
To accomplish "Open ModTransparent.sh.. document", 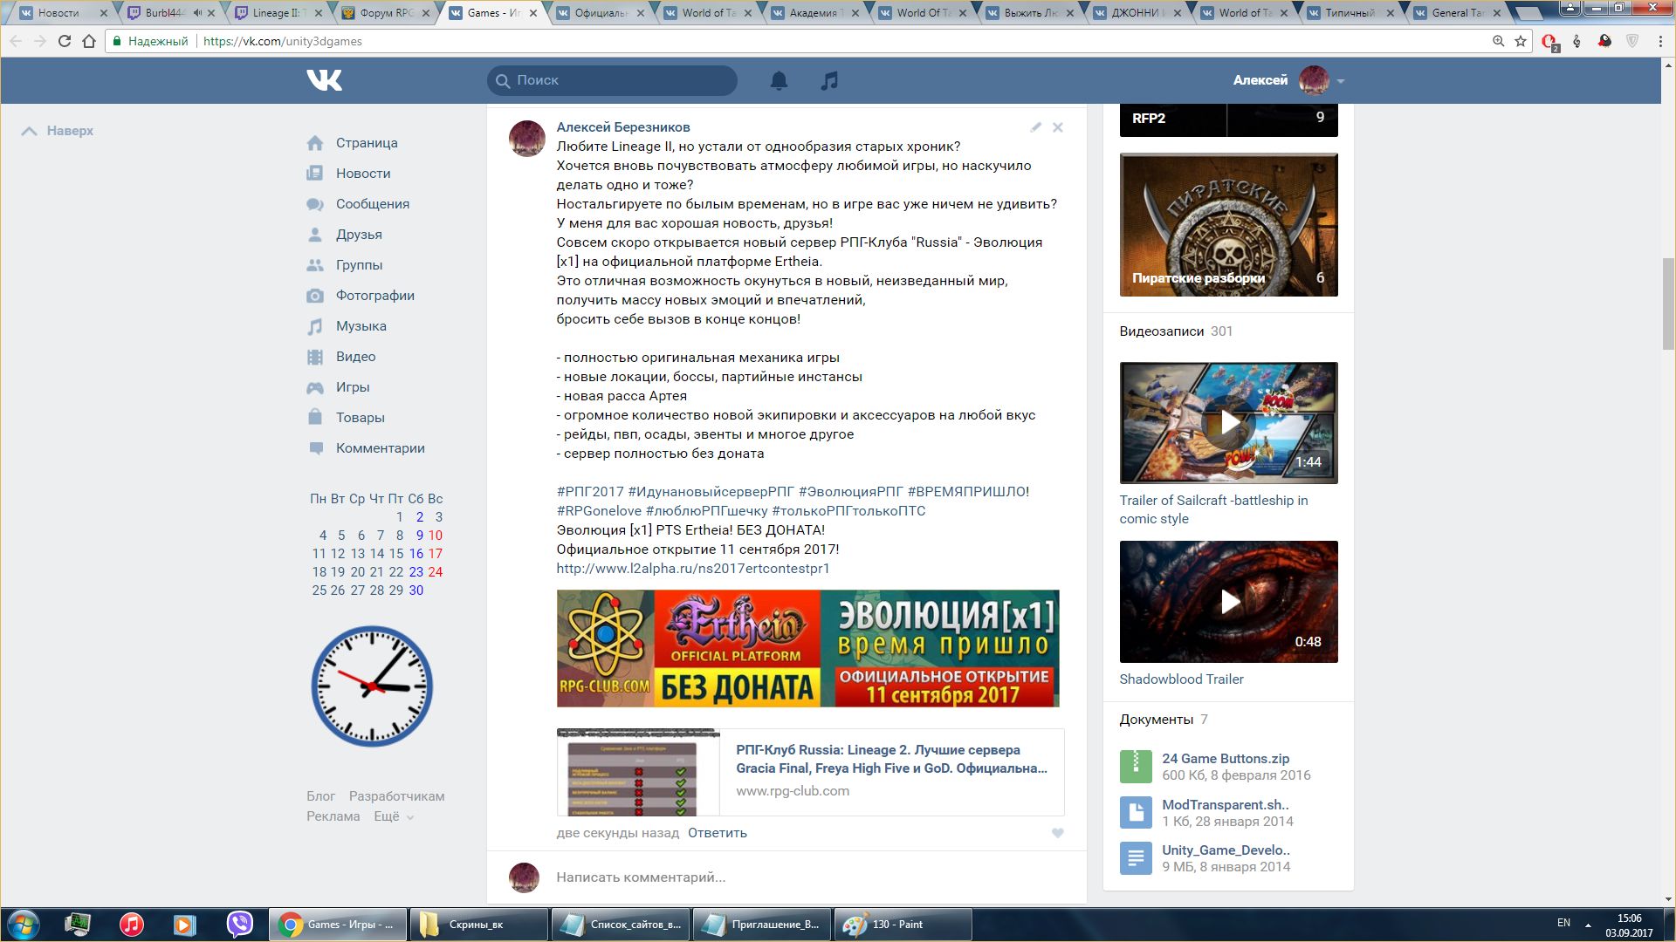I will pyautogui.click(x=1226, y=805).
